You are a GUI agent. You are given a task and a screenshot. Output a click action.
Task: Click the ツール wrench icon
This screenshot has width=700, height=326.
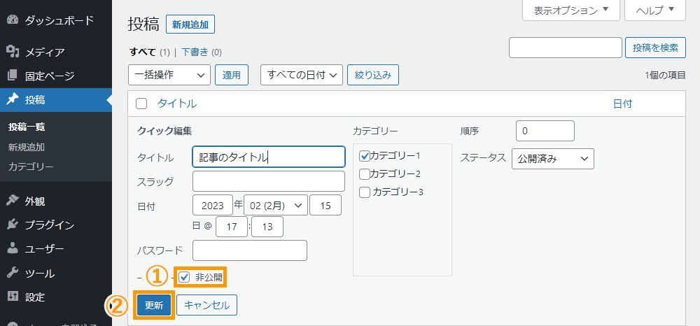click(x=13, y=273)
